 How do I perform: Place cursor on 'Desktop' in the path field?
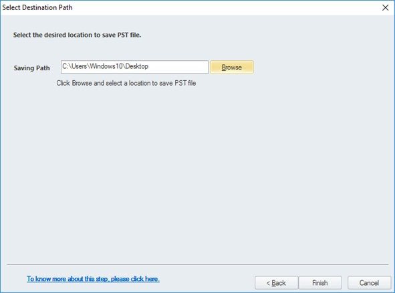tap(137, 66)
